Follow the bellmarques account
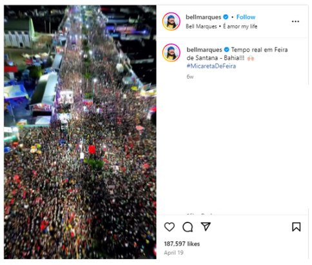This screenshot has width=312, height=265. 246,17
